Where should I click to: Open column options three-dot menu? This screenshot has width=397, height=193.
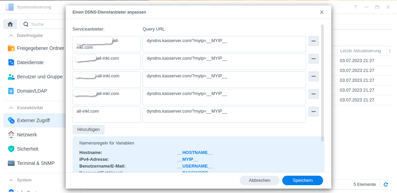tap(390, 51)
